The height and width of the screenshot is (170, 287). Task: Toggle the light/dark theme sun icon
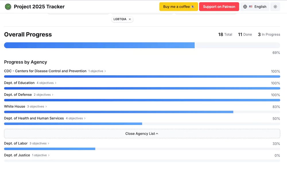pos(275,7)
